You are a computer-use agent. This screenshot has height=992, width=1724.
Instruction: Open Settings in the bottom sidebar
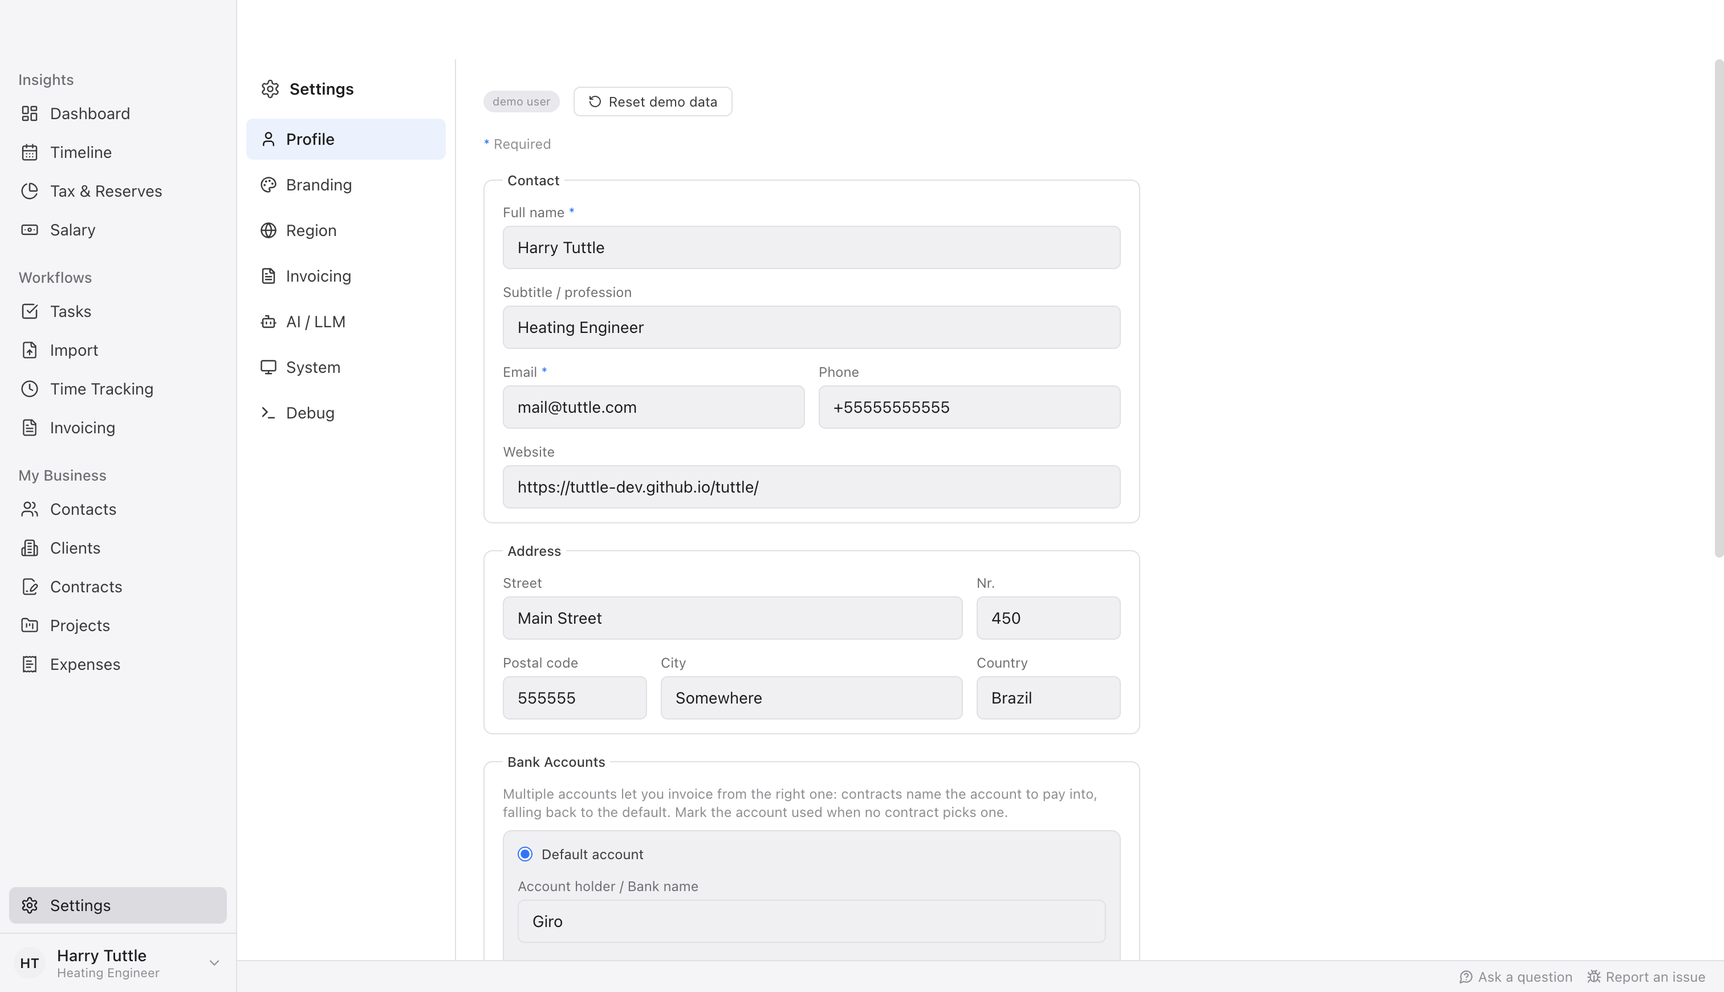118,905
